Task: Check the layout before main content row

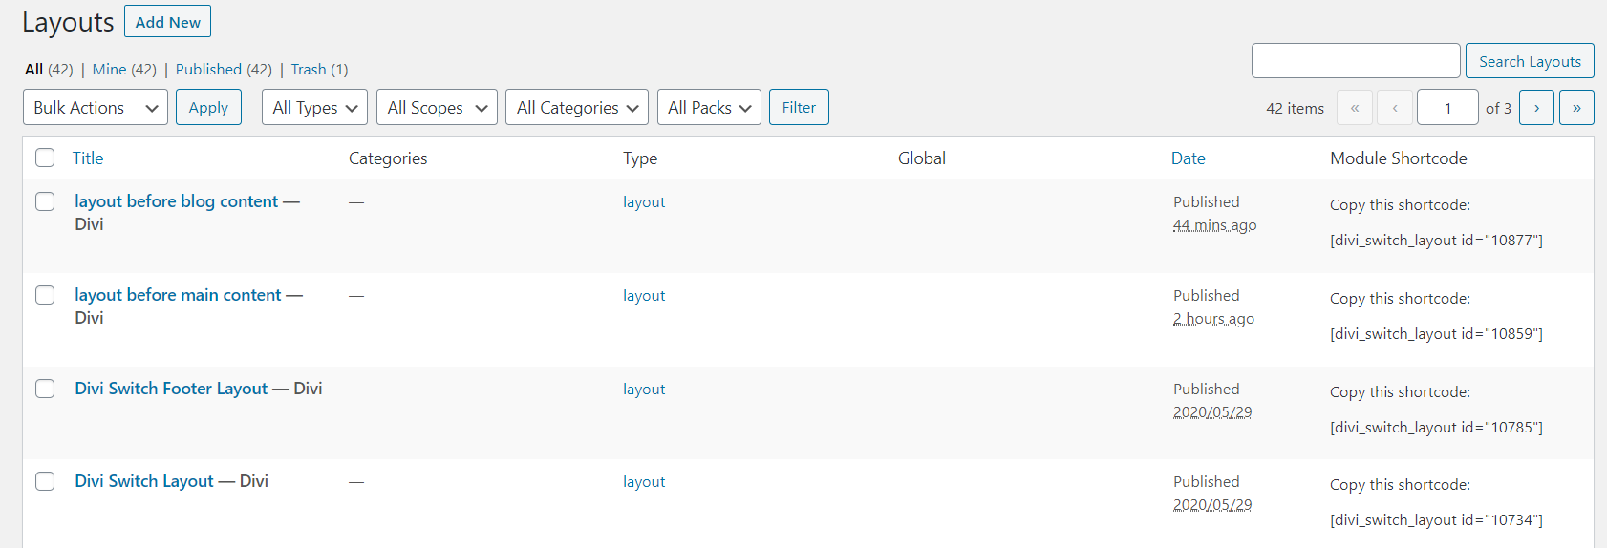Action: 45,295
